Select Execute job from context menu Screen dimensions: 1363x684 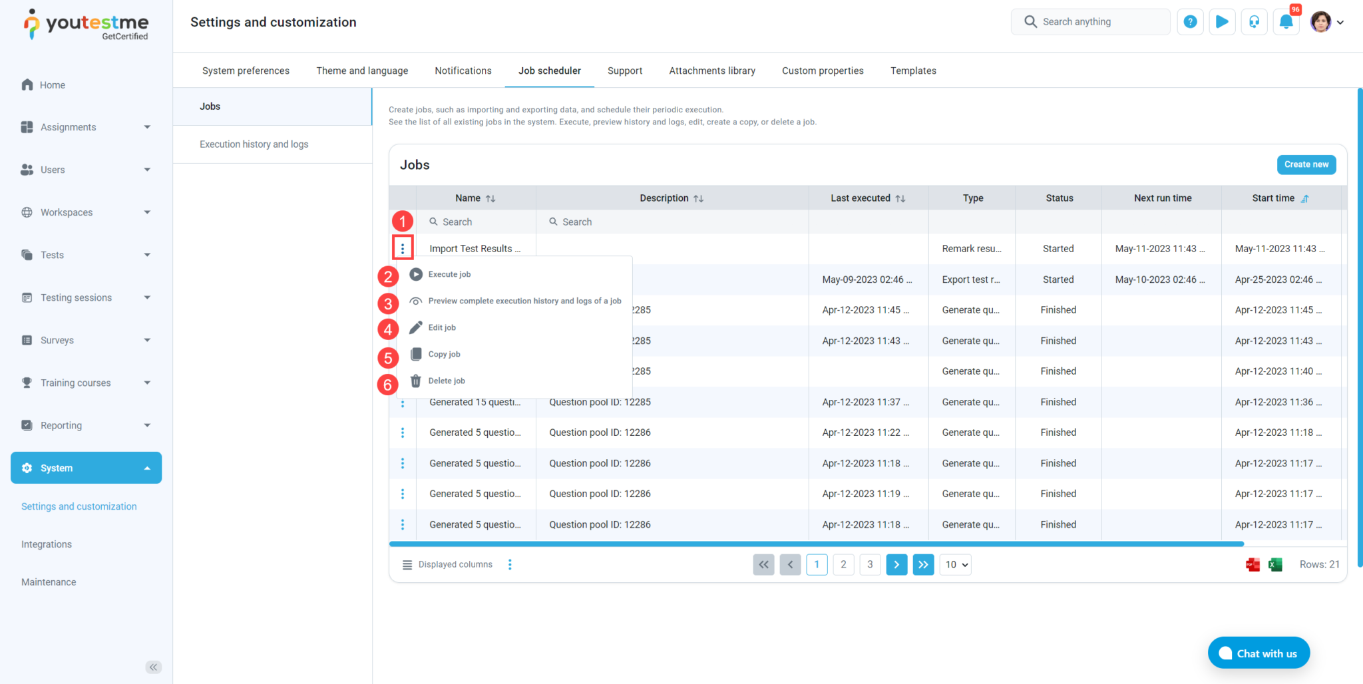click(x=449, y=274)
